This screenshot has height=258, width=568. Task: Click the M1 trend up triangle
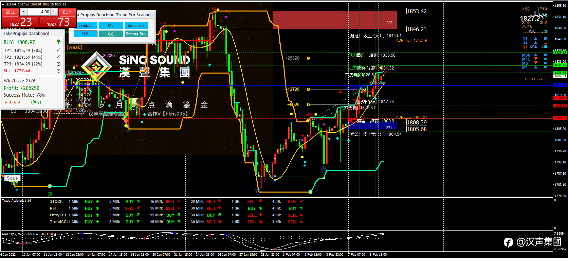point(536,67)
